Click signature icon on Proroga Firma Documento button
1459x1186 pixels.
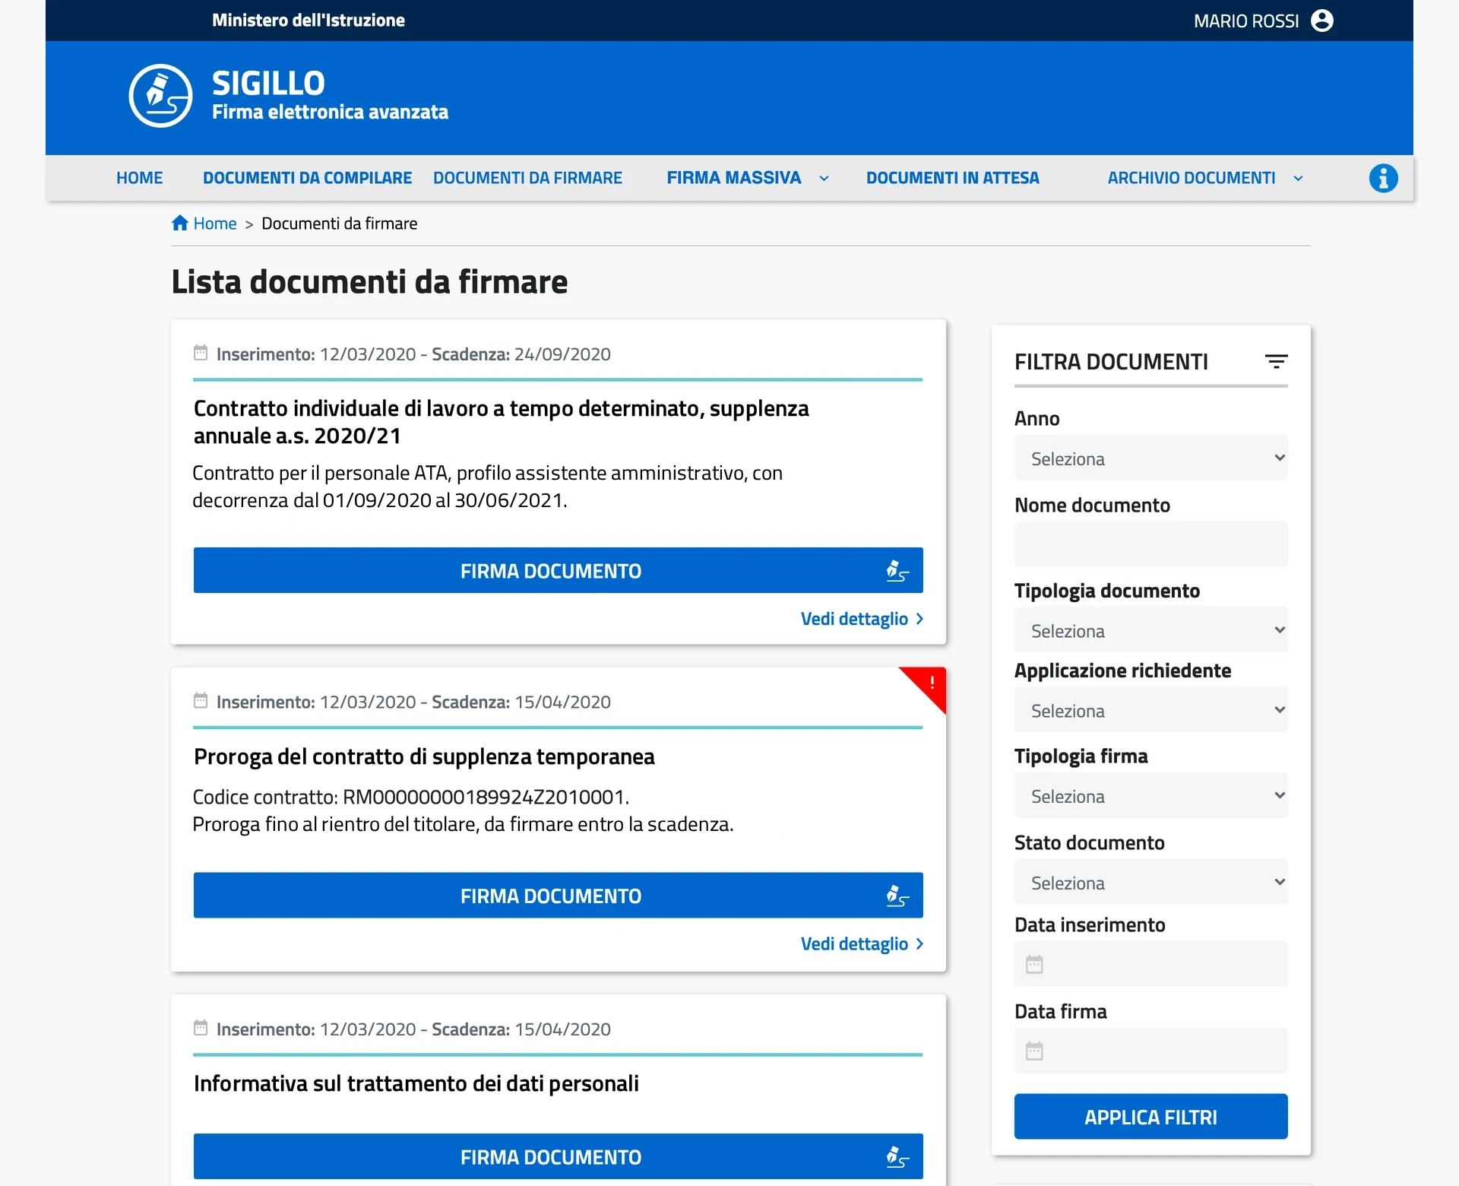click(897, 896)
